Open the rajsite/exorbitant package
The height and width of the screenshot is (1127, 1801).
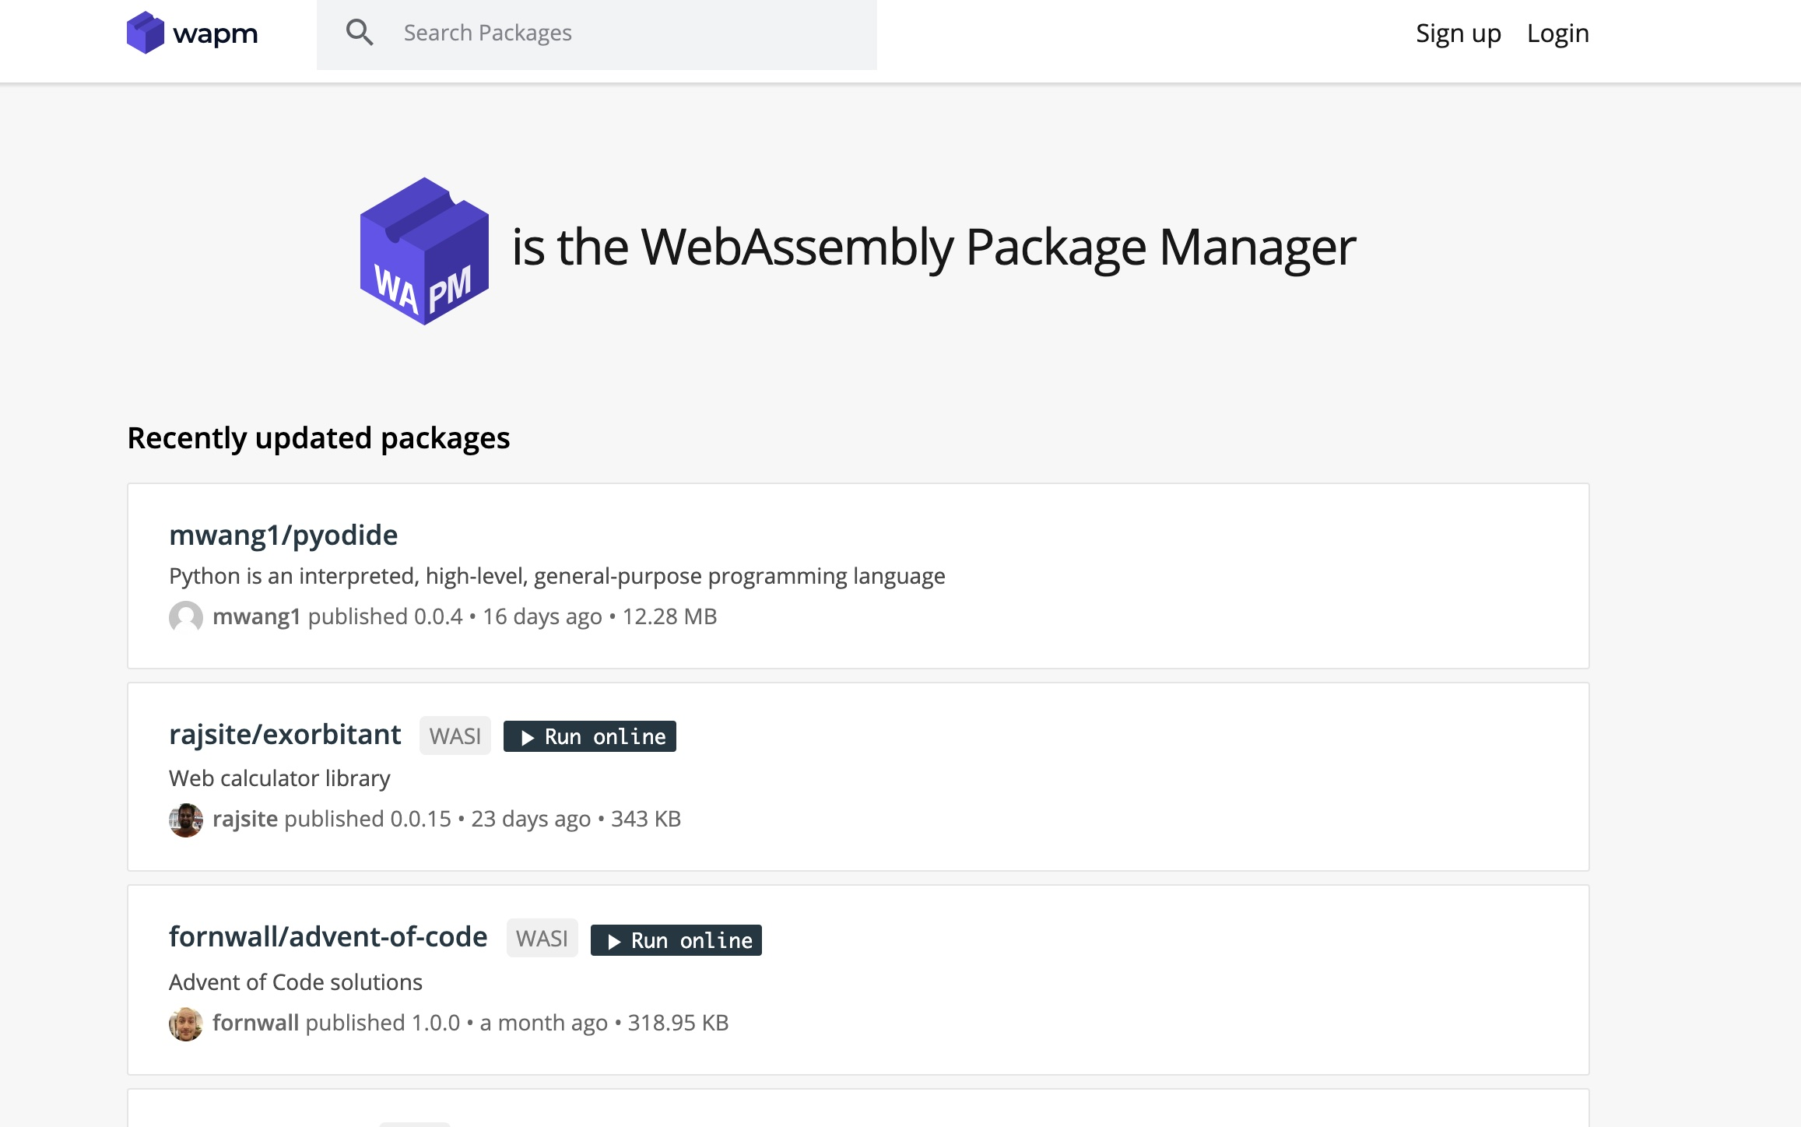coord(285,735)
